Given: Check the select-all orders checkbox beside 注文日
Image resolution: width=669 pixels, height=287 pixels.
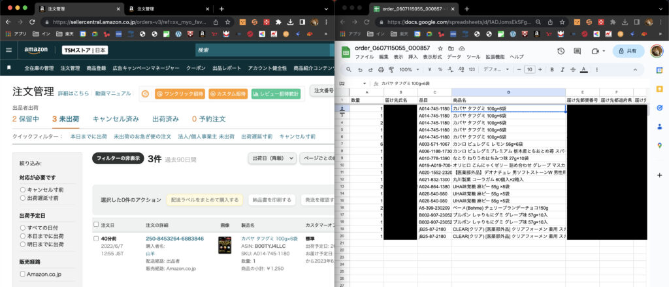Looking at the screenshot, I should (x=96, y=225).
